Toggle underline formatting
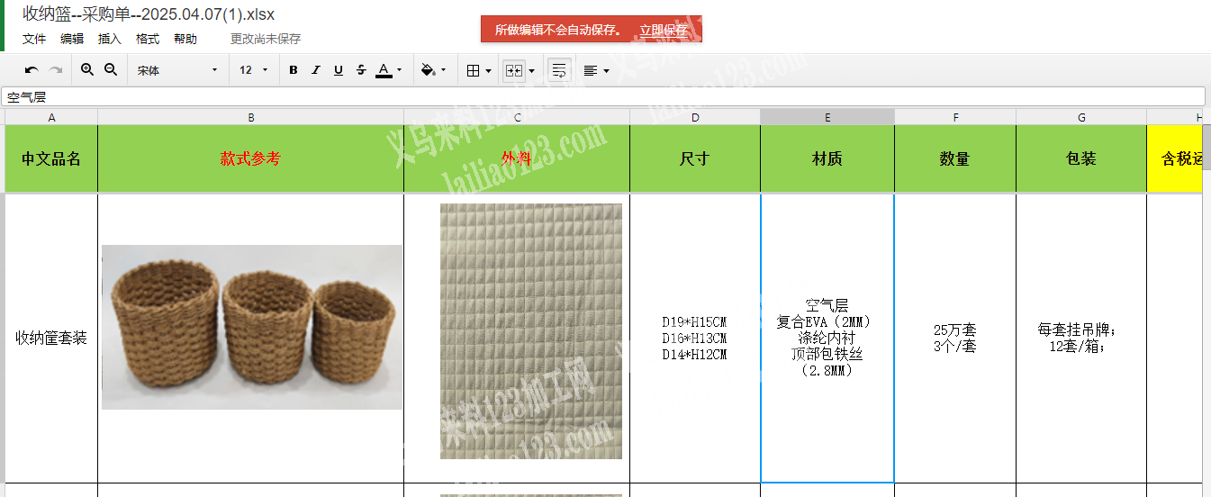This screenshot has height=497, width=1211. pos(339,70)
